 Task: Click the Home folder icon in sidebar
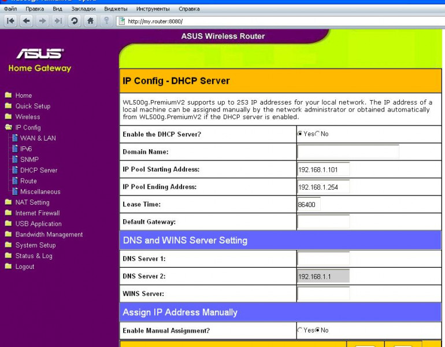[x=9, y=95]
